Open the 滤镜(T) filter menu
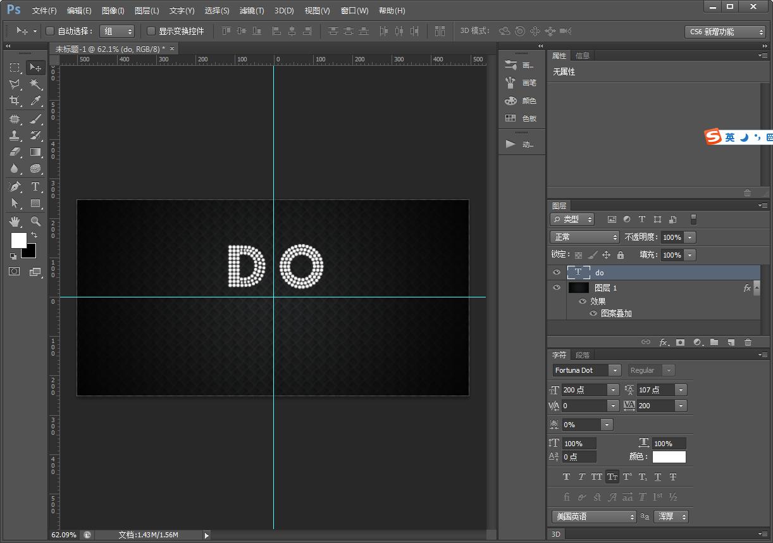 tap(252, 11)
